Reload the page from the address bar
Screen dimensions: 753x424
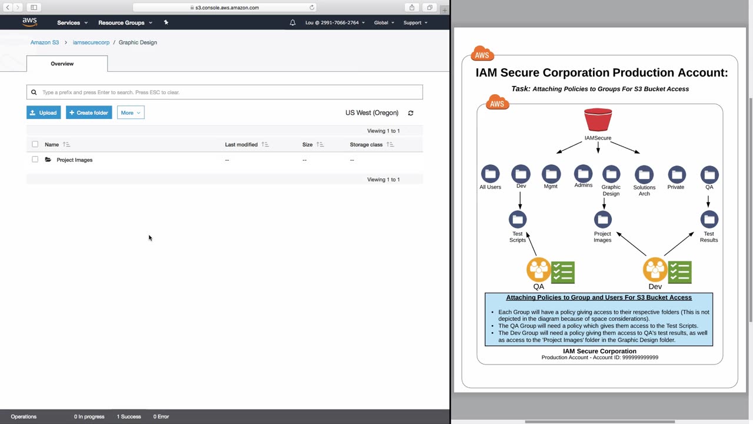(x=312, y=8)
